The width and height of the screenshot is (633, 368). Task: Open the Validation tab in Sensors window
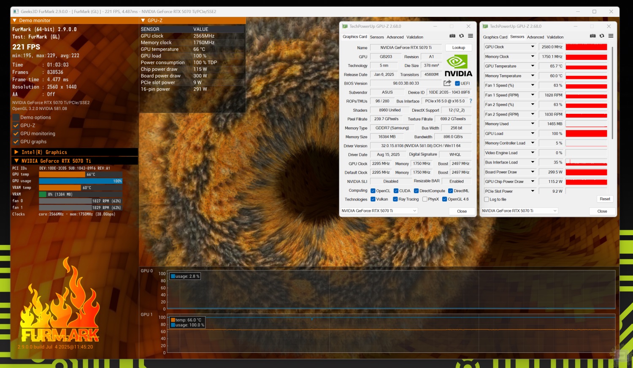(x=555, y=37)
